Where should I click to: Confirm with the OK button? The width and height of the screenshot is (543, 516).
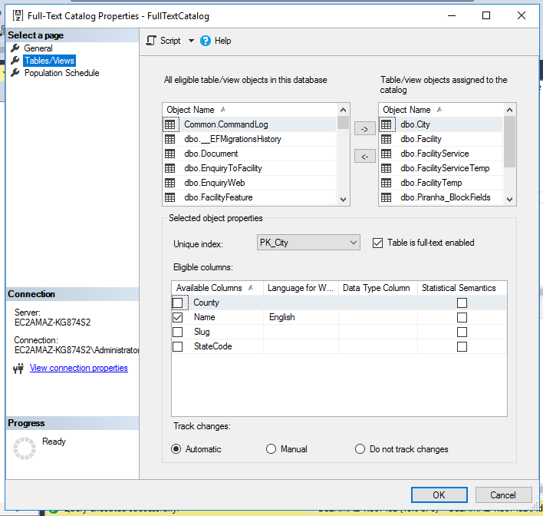(439, 495)
